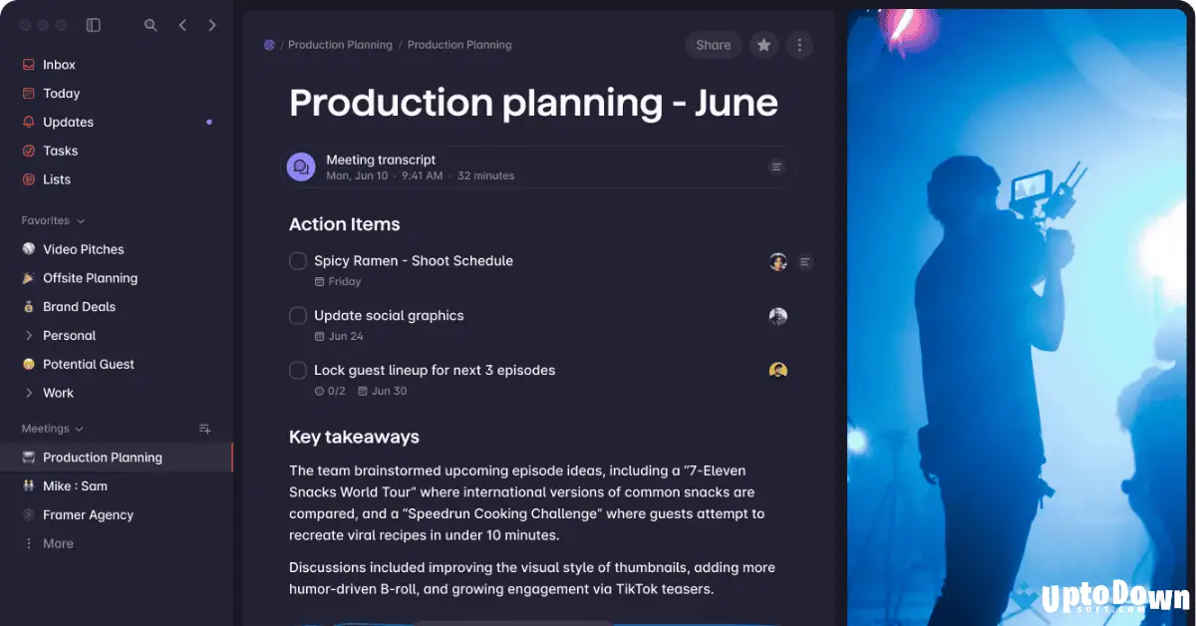Click the Share button
This screenshot has width=1196, height=626.
coord(714,45)
